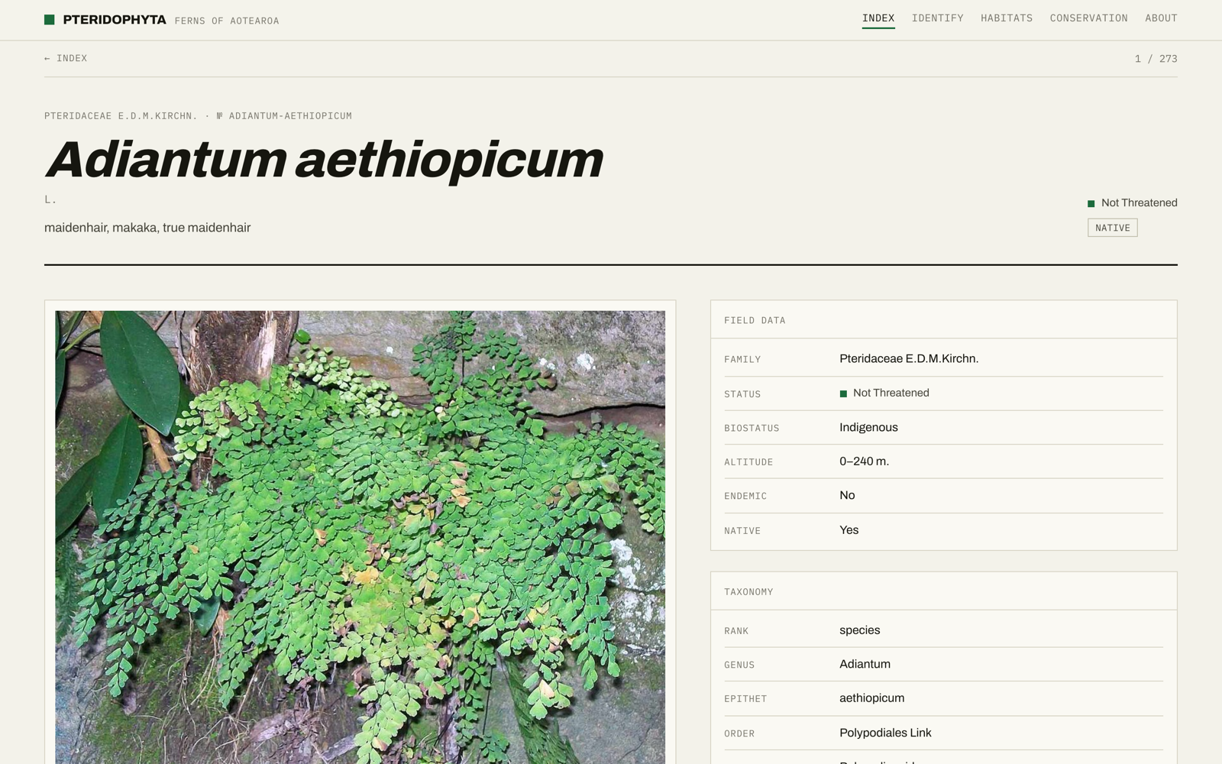Go to the Habitats navigation tab
1222x764 pixels.
pos(1007,18)
